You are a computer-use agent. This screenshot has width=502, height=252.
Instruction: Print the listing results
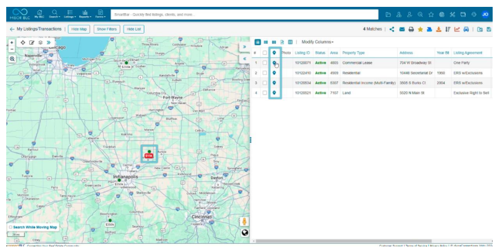click(411, 29)
